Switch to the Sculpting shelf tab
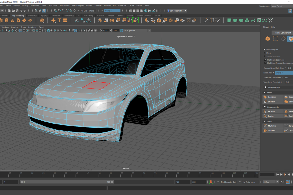Viewport: 293px width, 195px height. point(32,16)
